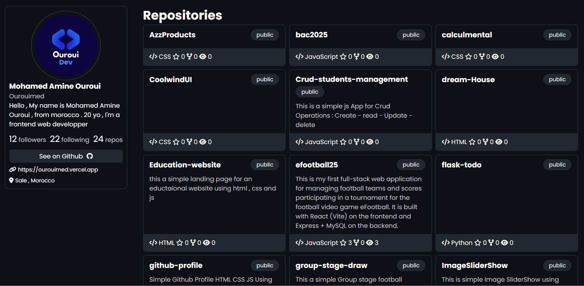Select the code icon beside CSS on CoolwindUI
The width and height of the screenshot is (584, 286).
click(153, 142)
